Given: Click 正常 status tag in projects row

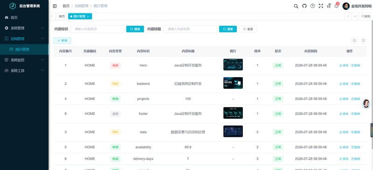Looking at the screenshot, I should 278,99.
